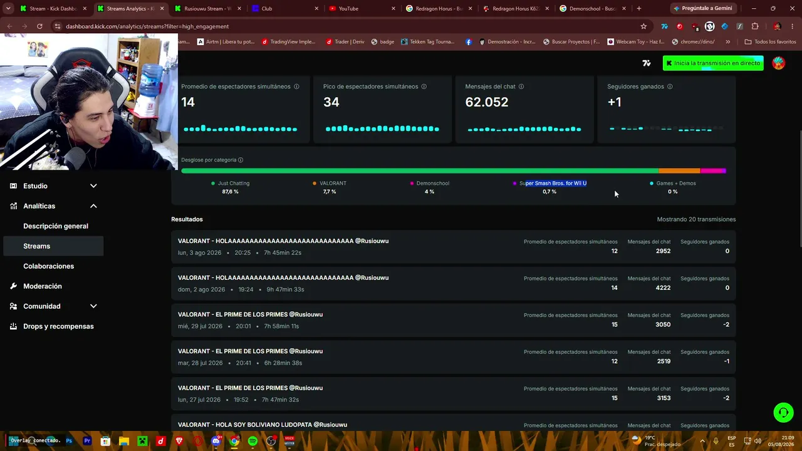Open Descripción general in the sidebar
Image resolution: width=802 pixels, height=451 pixels.
(x=56, y=226)
